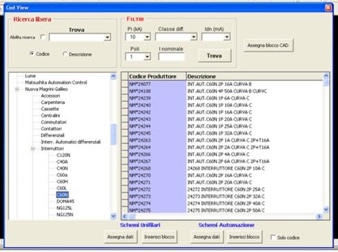This screenshot has height=252, width=338.
Task: Click the Descrizione column header
Action: point(255,76)
